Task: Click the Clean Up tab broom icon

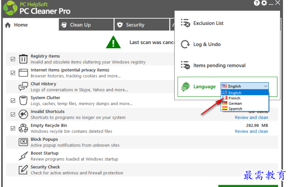Action: point(64,25)
